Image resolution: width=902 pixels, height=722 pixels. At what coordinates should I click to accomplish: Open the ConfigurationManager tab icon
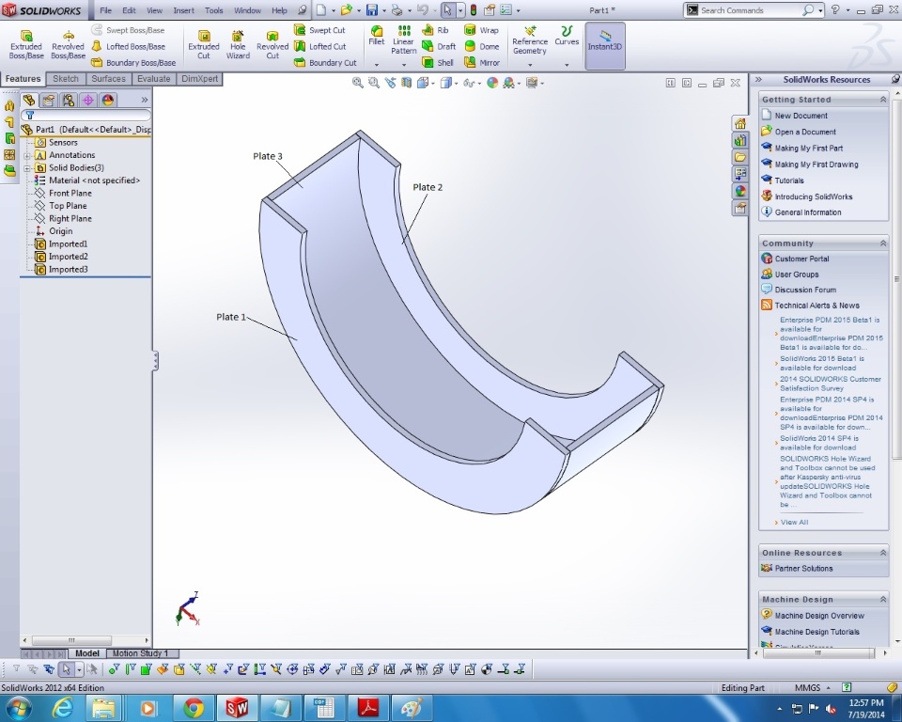click(x=68, y=101)
